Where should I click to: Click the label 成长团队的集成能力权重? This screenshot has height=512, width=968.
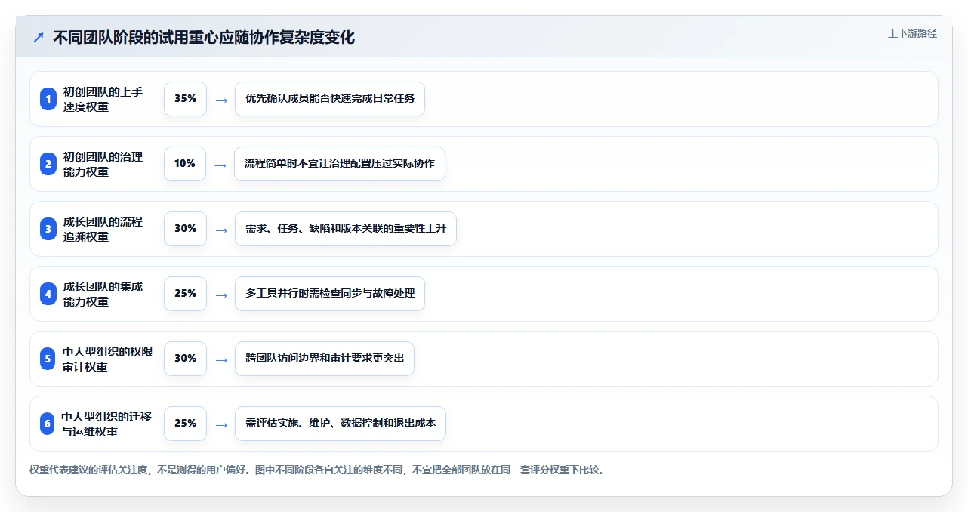click(103, 294)
